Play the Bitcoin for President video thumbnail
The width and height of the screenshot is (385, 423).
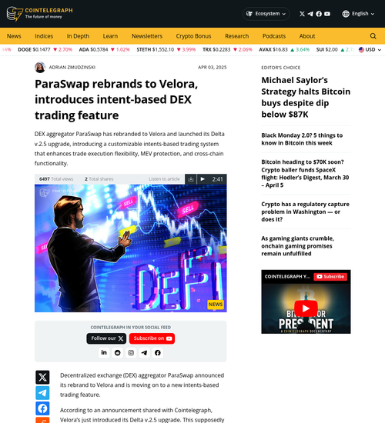pos(306,308)
